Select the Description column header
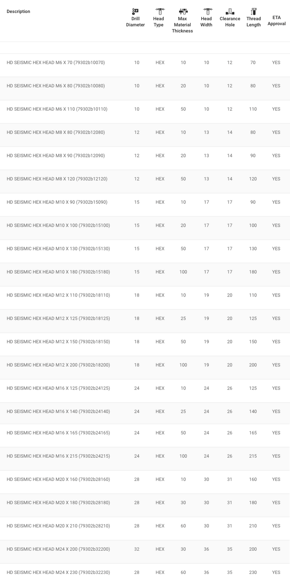The image size is (290, 585). coord(18,11)
